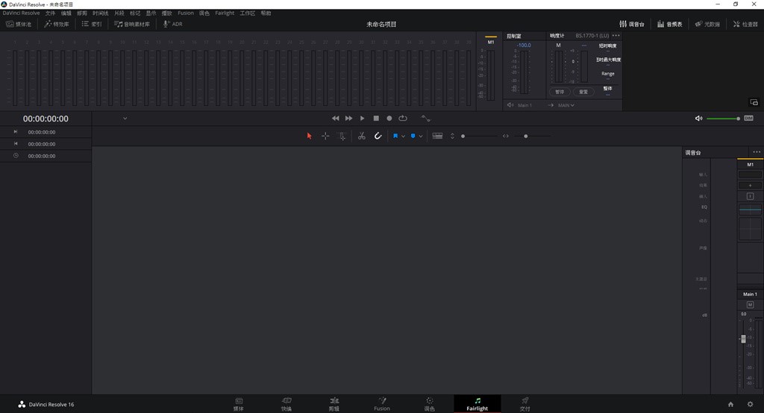
Task: Toggle the 检查器 inspector panel
Action: (745, 24)
